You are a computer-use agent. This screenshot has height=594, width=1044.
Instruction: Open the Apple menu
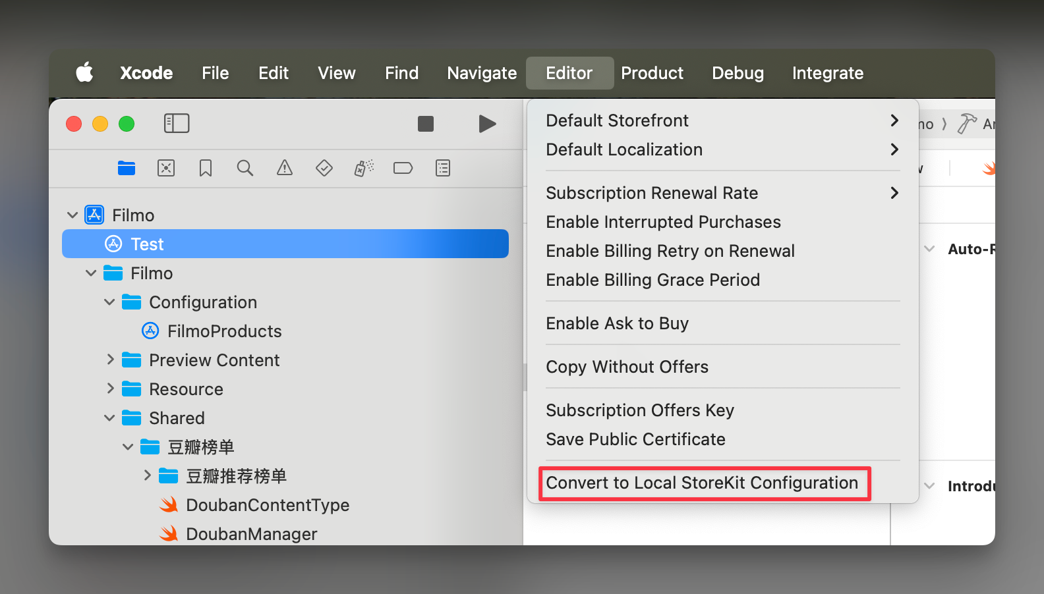click(x=84, y=73)
